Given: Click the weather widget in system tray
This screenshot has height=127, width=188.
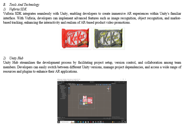Looking at the screenshot, I should [114, 122].
